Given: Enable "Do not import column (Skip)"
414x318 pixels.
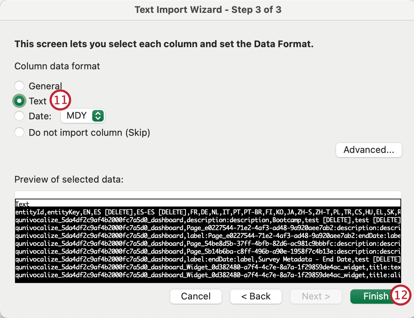Looking at the screenshot, I should coord(19,132).
